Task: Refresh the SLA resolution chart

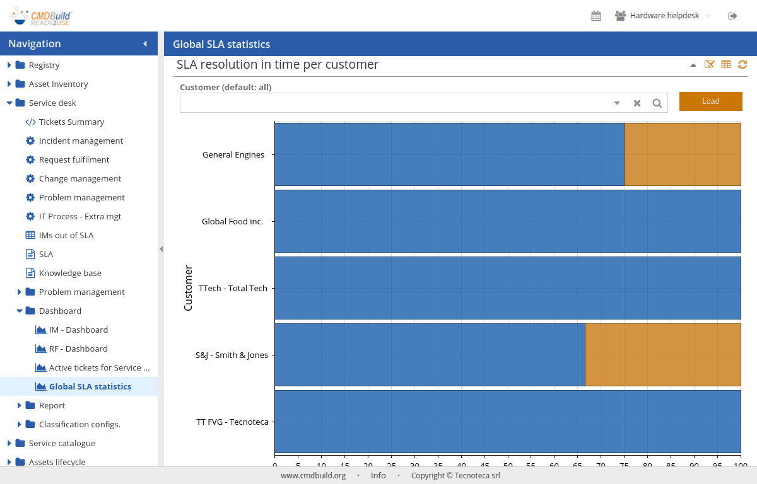Action: (742, 64)
